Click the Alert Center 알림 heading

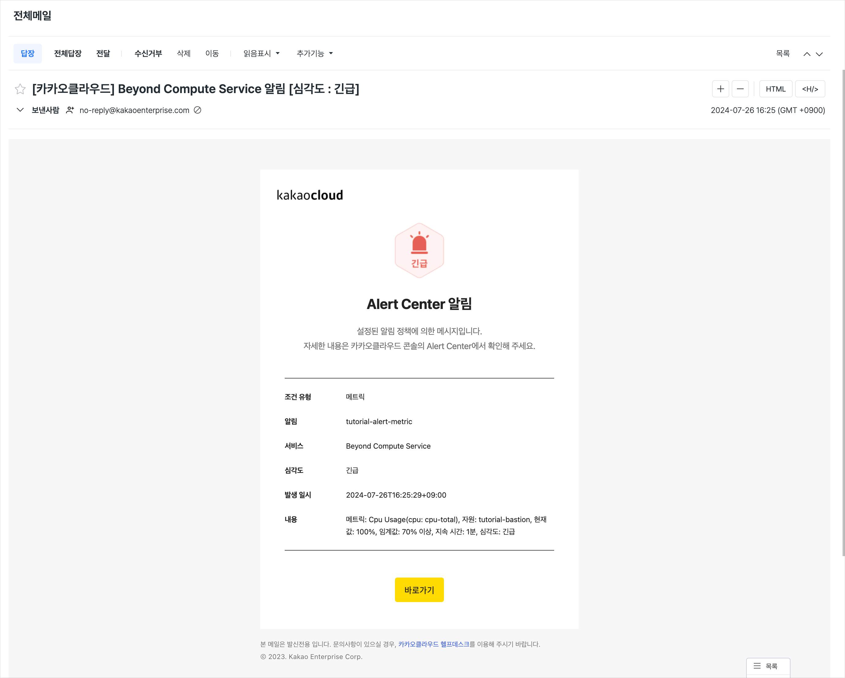click(x=419, y=304)
